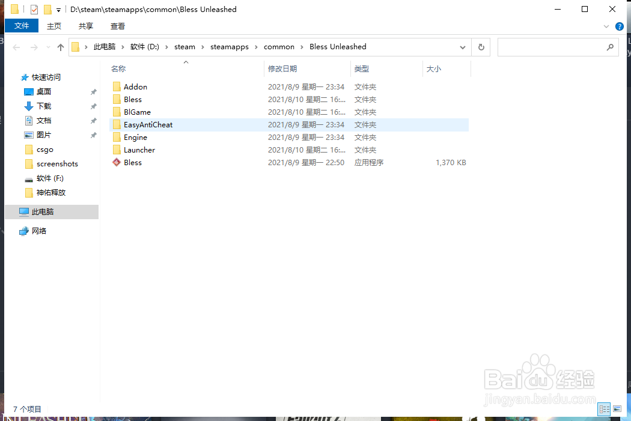The width and height of the screenshot is (631, 421).
Task: Click the Back navigation arrow
Action: (16, 47)
